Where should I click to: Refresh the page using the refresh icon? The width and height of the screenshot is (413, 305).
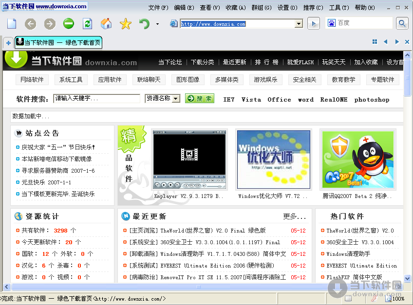click(x=88, y=23)
